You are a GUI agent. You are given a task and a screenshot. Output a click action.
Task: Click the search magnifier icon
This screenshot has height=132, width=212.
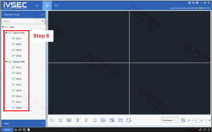point(43,21)
